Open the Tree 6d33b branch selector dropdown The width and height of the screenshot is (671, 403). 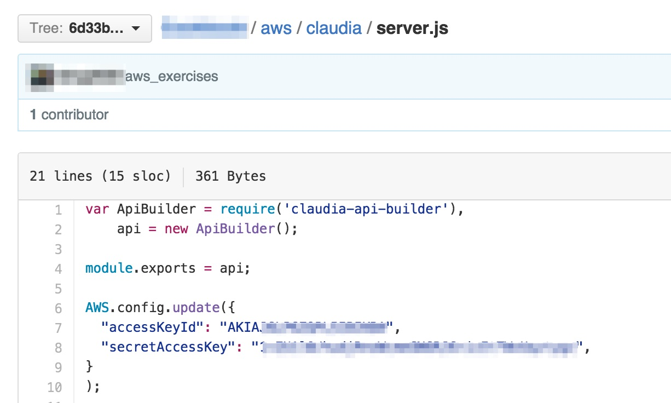click(85, 28)
